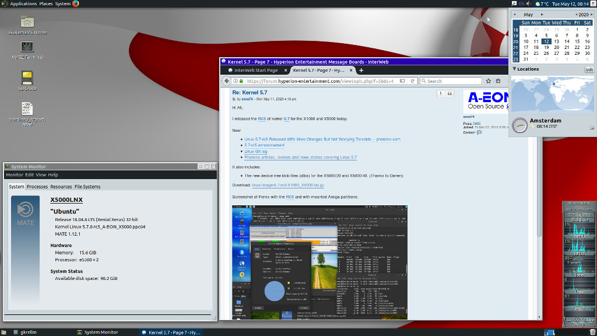
Task: Switch to the Processes tab
Action: pos(37,187)
